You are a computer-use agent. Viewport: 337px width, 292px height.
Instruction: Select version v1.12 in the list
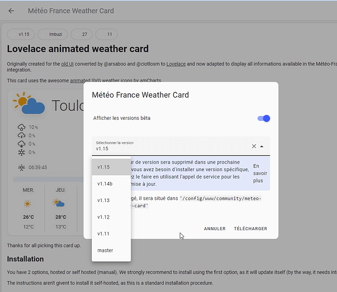(111, 217)
